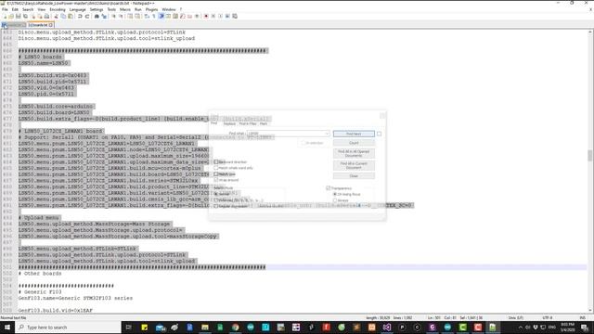Open Find using binoculars toolbar icon

click(97, 17)
